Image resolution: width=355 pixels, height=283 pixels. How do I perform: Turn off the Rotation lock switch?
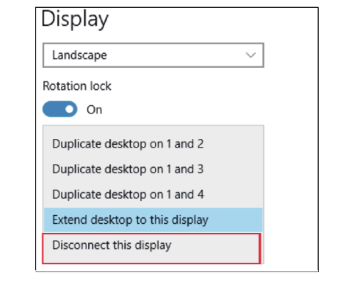(60, 109)
